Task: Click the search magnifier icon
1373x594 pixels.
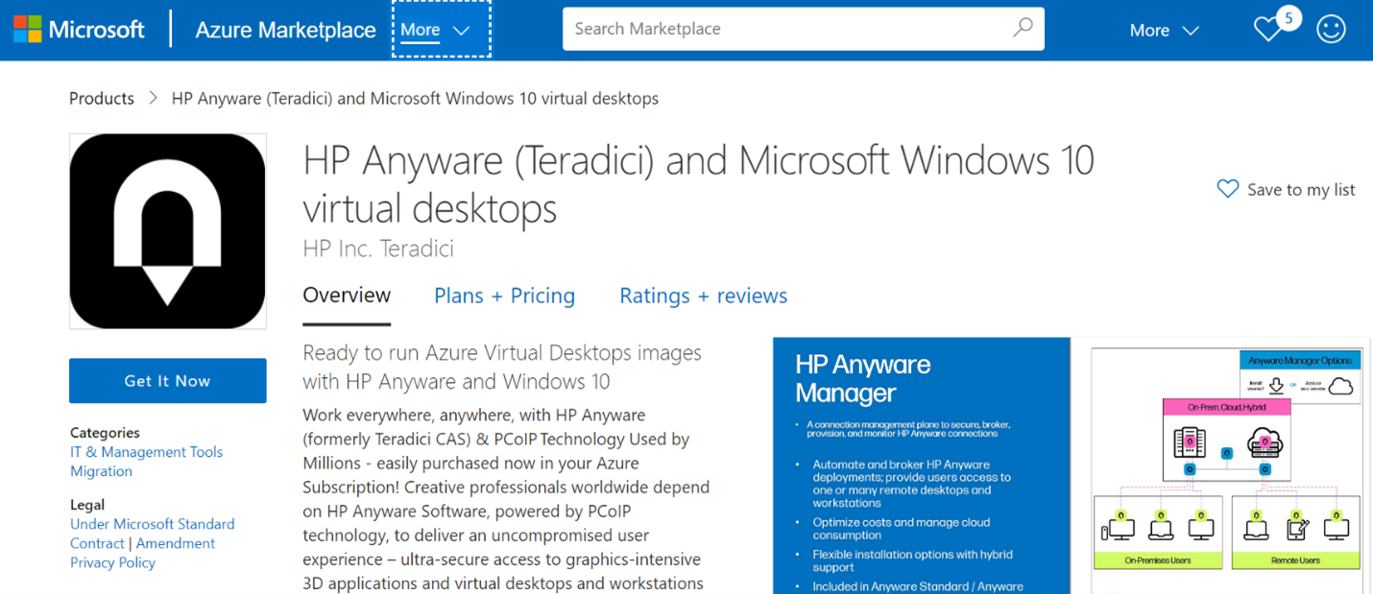Action: [x=1021, y=29]
